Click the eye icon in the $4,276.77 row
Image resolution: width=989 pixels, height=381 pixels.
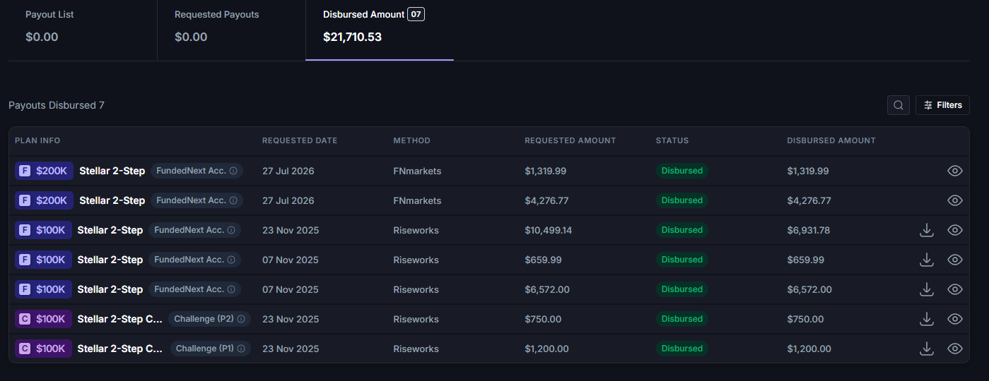[955, 200]
